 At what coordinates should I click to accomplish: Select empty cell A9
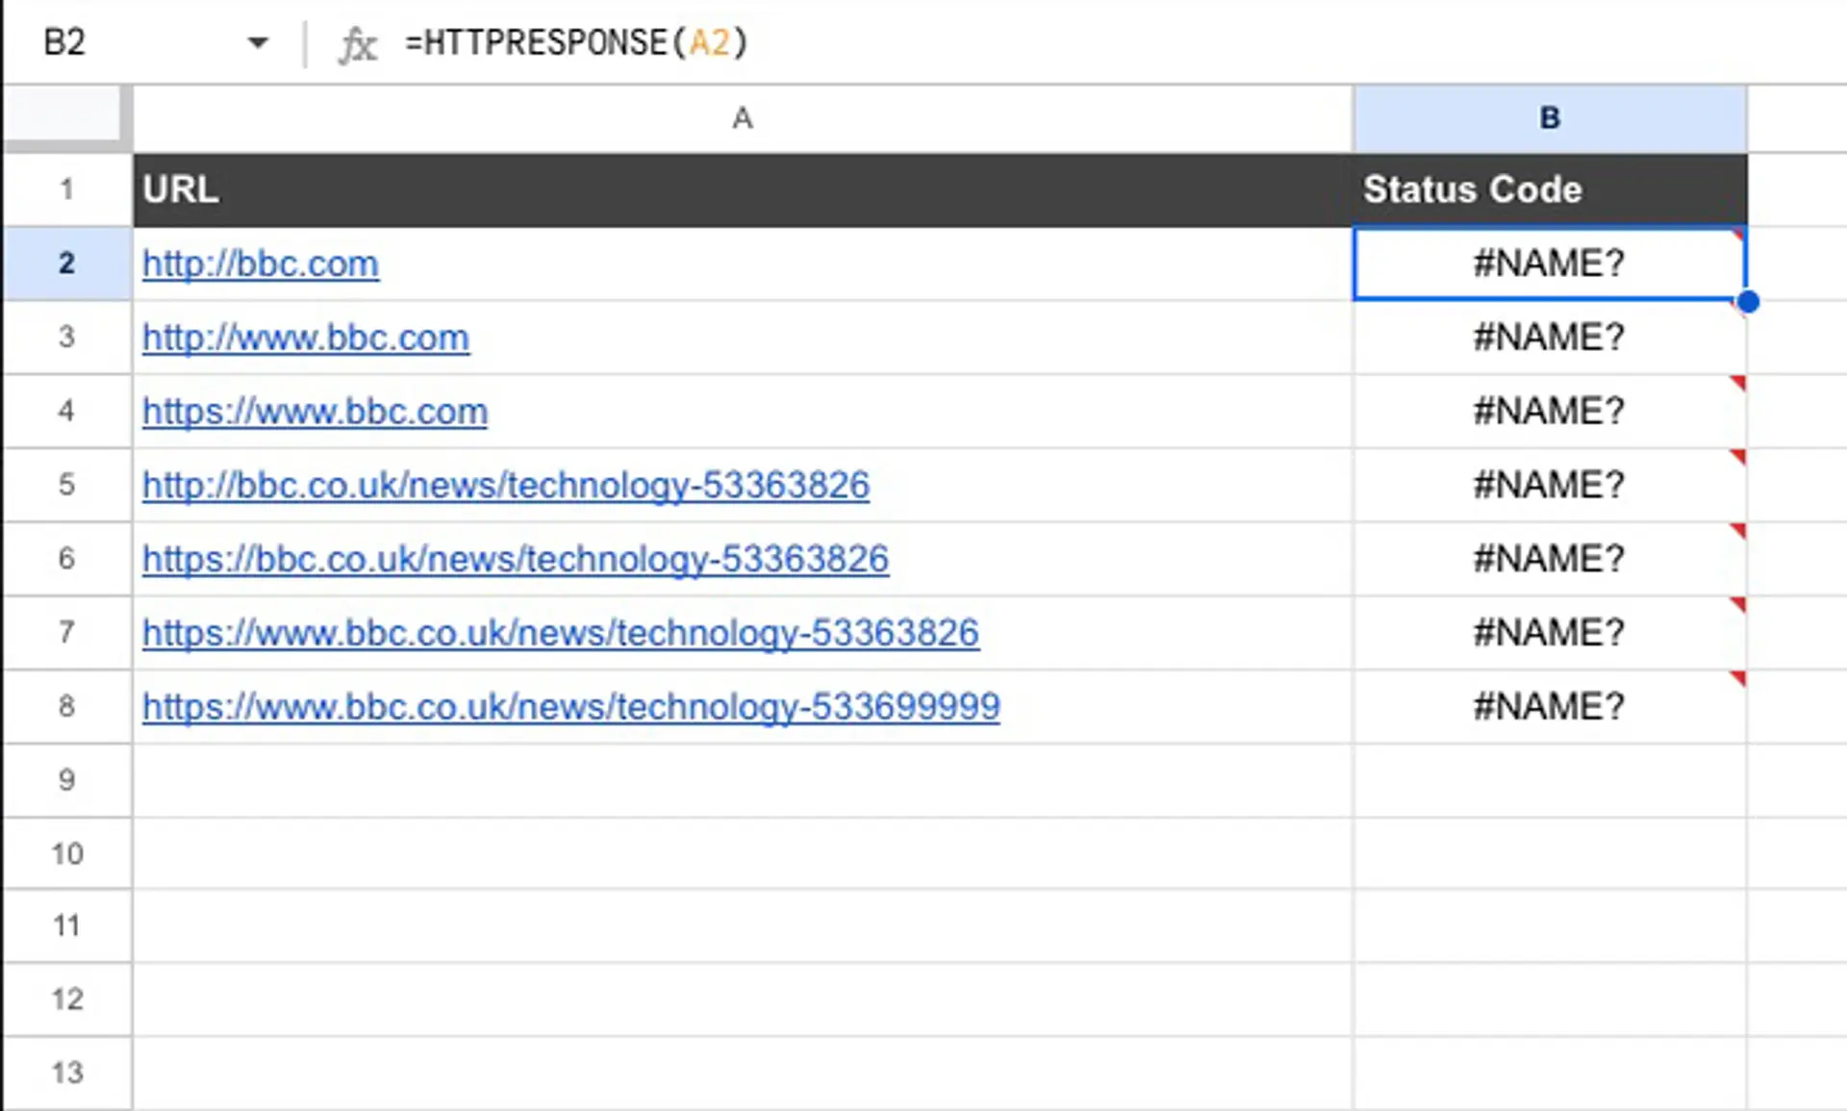(743, 780)
